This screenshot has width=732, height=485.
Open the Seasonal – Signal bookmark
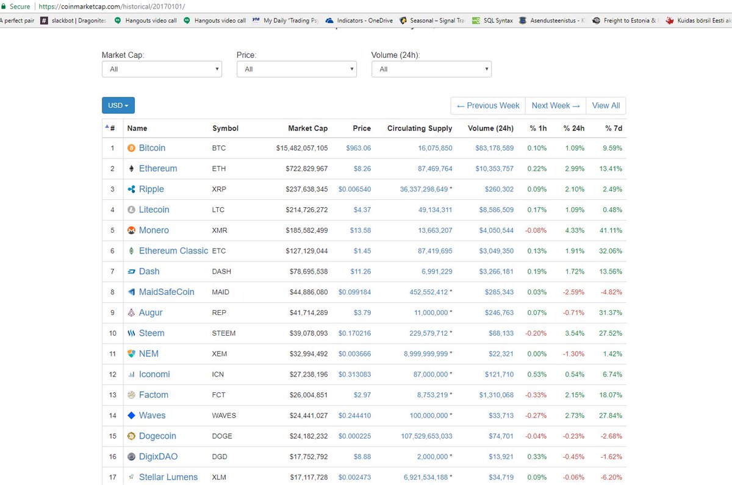click(432, 20)
